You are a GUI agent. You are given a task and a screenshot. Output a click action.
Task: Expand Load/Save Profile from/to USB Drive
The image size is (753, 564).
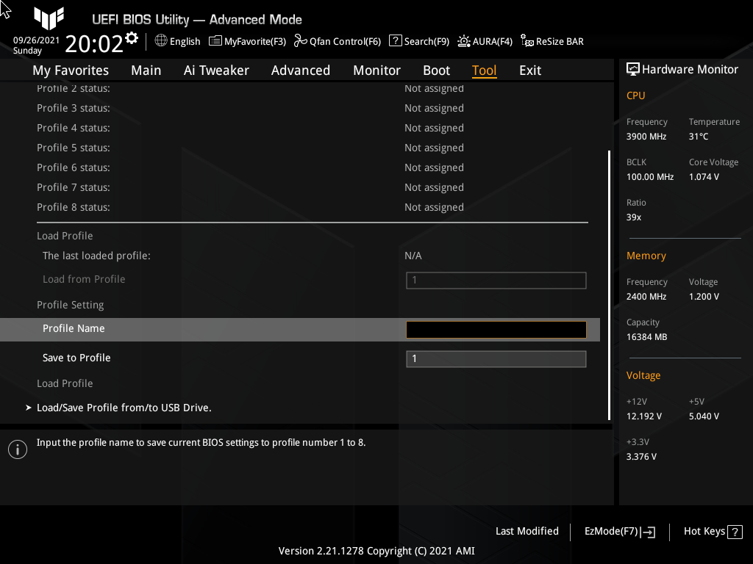(124, 407)
